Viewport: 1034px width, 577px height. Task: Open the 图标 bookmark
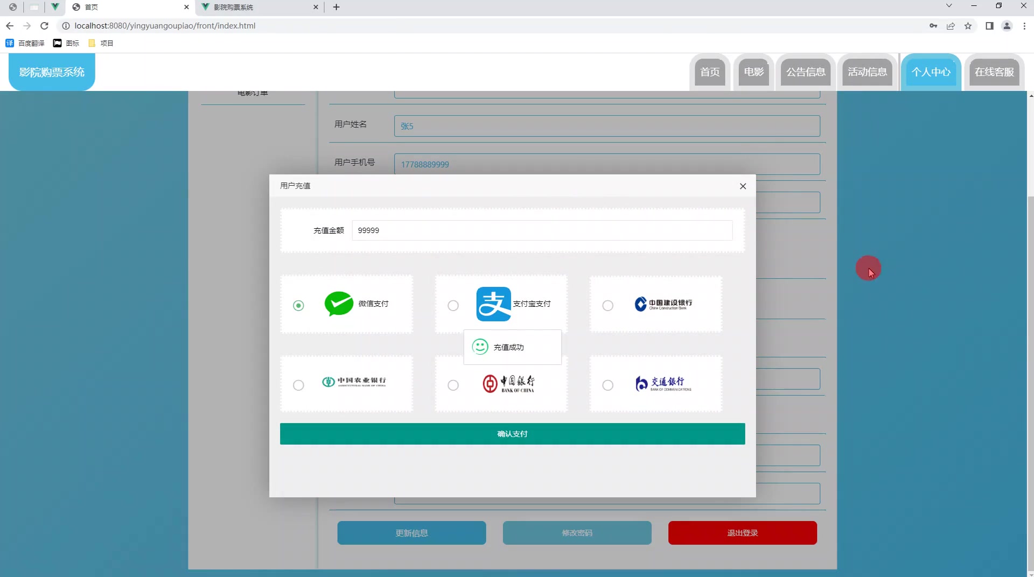pos(66,43)
